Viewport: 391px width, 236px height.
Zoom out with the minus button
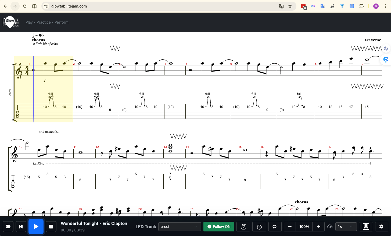coord(290,227)
